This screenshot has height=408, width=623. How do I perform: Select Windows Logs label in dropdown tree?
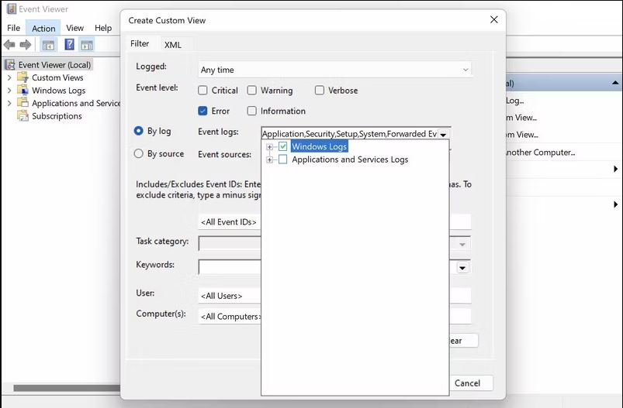coord(320,146)
